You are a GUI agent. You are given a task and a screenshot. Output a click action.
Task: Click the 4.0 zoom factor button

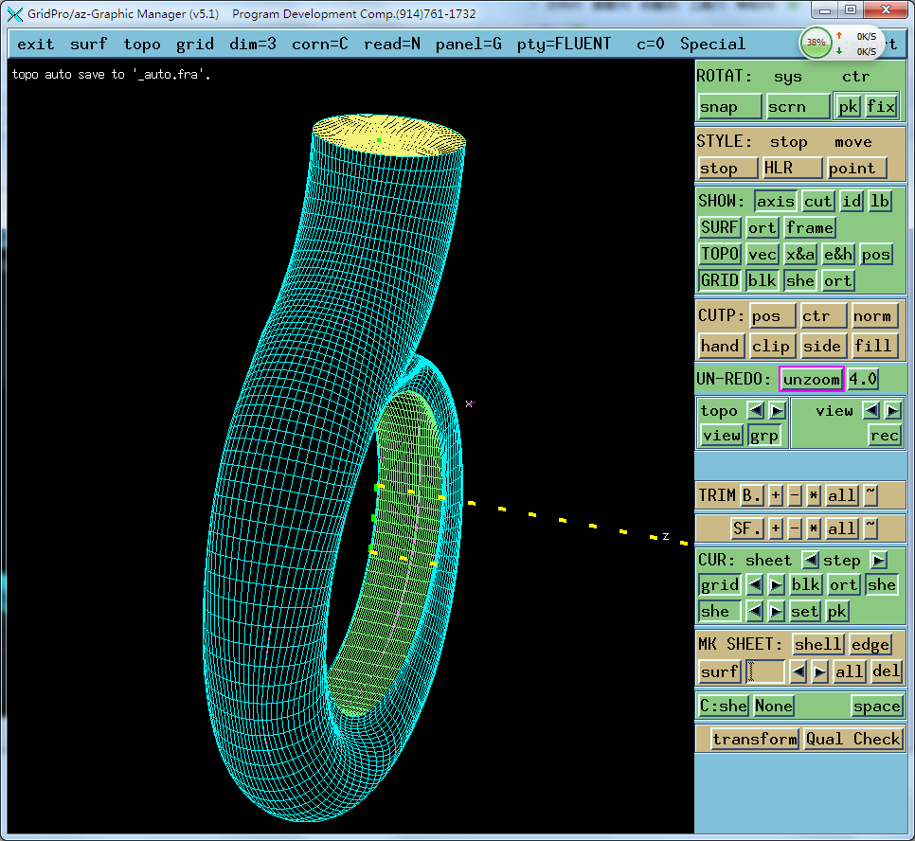(862, 379)
